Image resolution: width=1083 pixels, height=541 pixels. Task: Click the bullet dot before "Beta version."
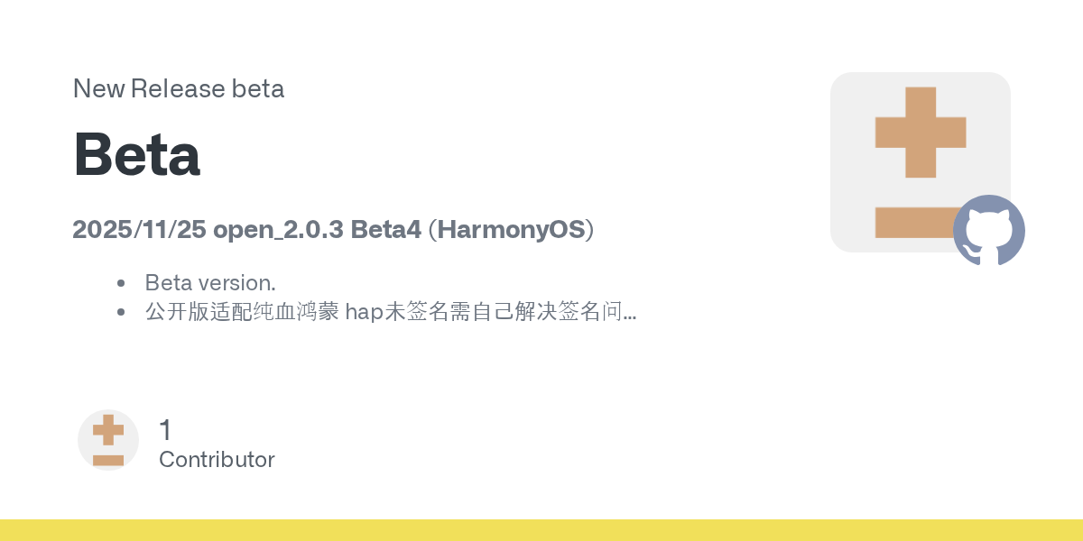point(121,283)
